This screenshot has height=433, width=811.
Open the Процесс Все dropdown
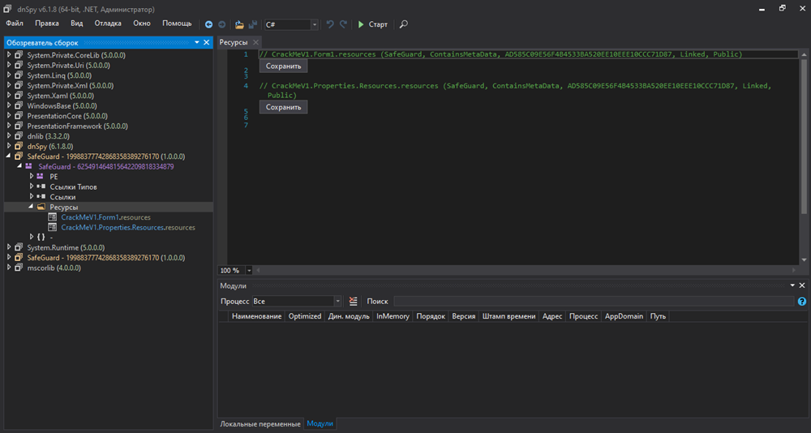coord(296,301)
